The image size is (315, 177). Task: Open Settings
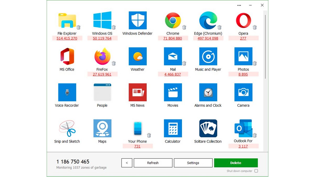(x=193, y=163)
